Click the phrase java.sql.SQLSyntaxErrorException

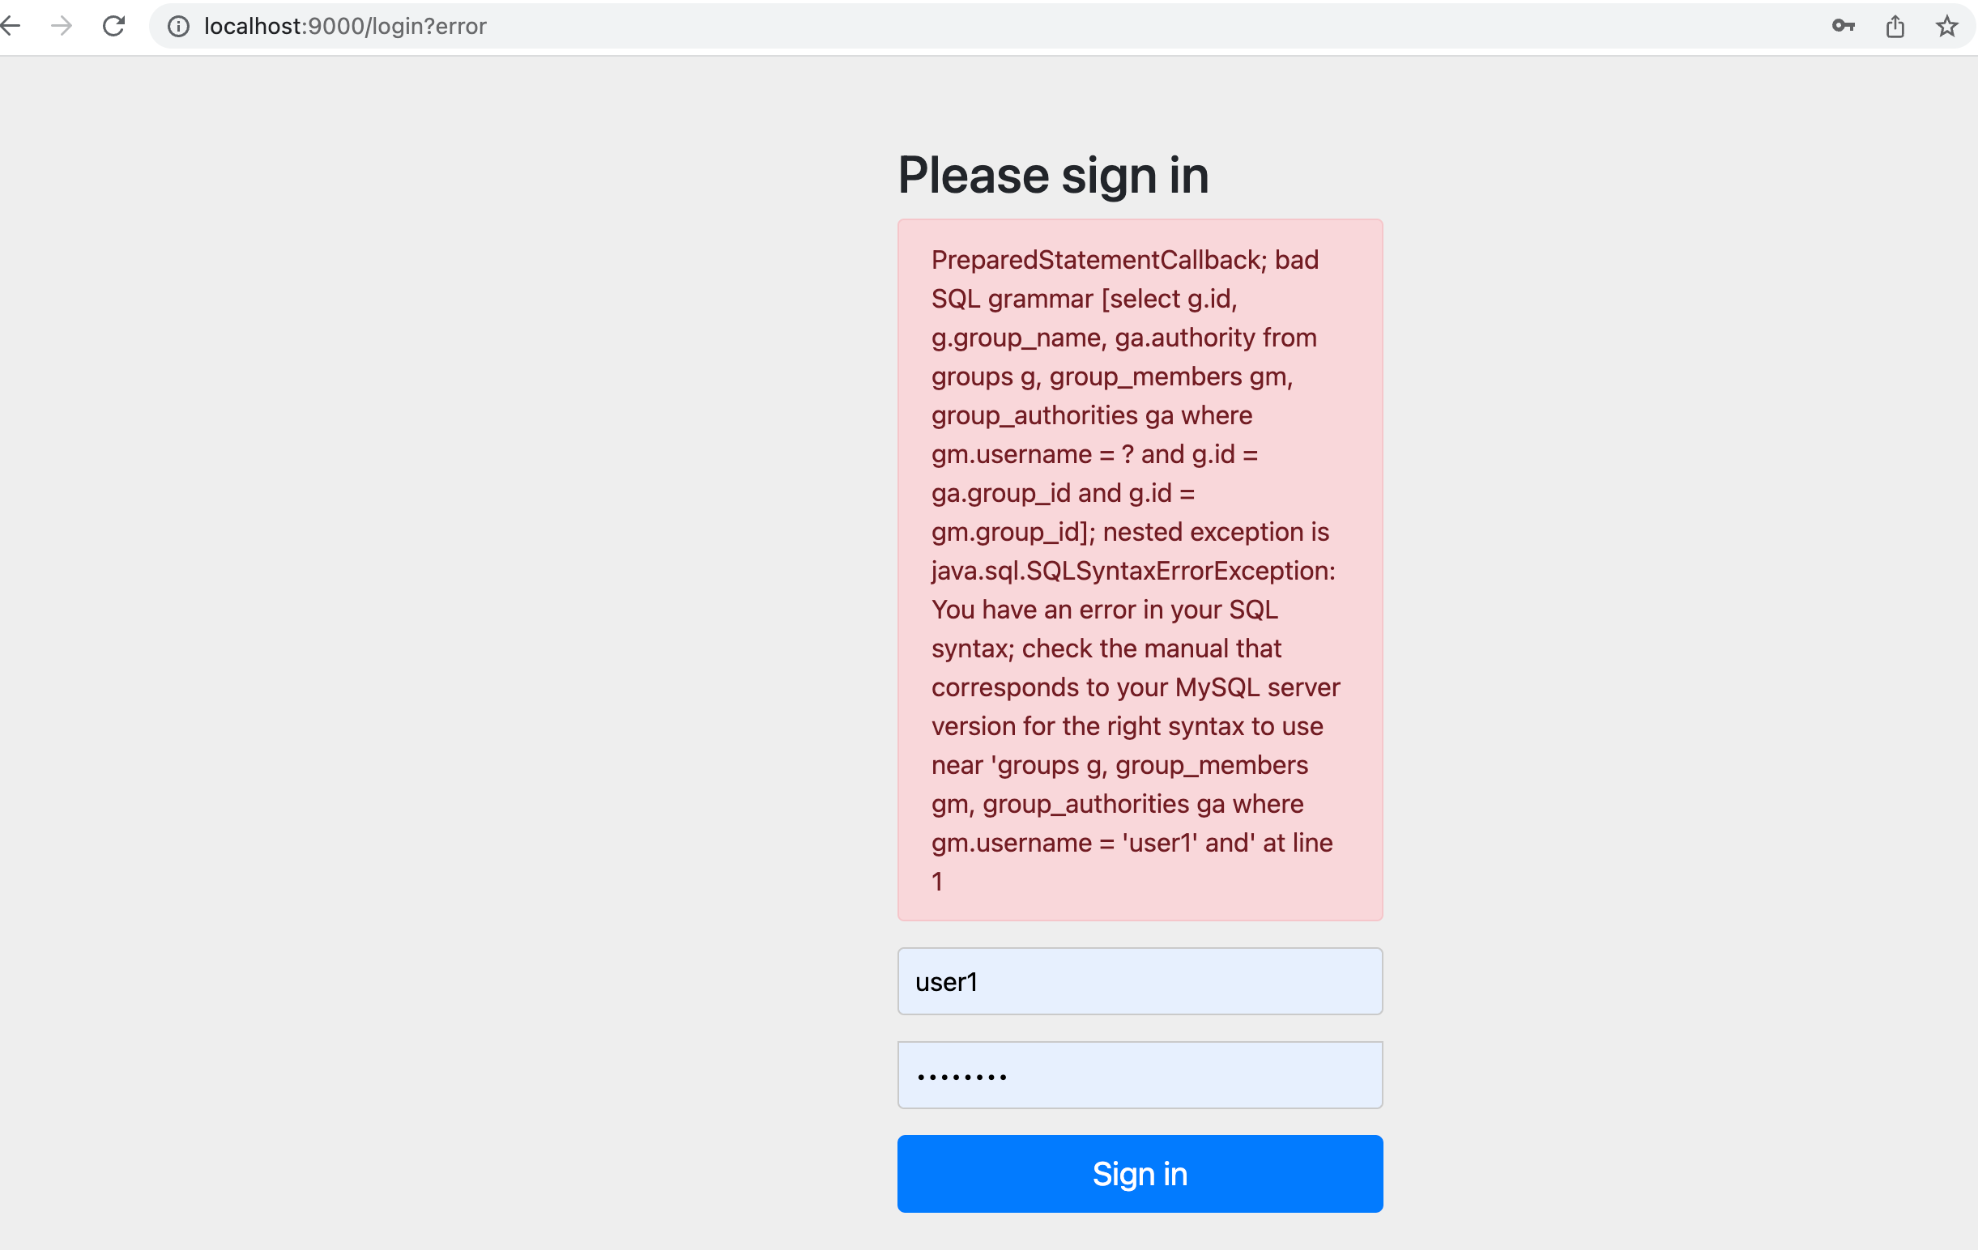[1133, 571]
